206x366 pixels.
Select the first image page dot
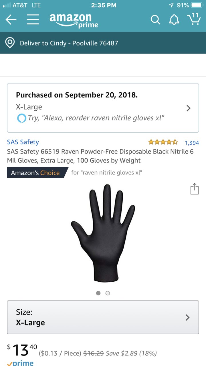pyautogui.click(x=98, y=293)
